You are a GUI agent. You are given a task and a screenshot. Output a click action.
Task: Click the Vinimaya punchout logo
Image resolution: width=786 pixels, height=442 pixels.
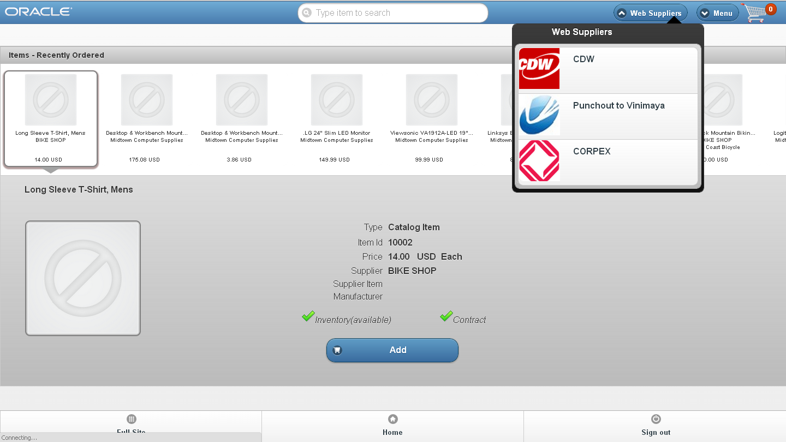coord(539,115)
